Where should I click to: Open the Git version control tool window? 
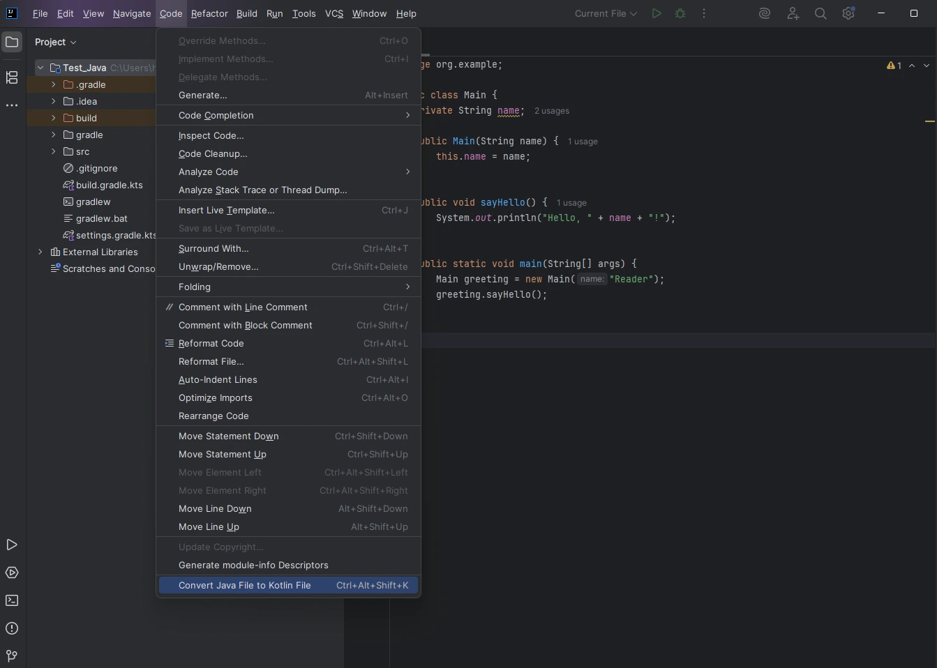point(12,656)
